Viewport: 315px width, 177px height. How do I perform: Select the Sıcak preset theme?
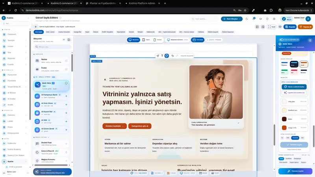(304, 64)
